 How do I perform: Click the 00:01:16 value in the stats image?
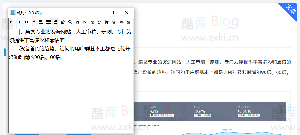[x=245, y=111]
